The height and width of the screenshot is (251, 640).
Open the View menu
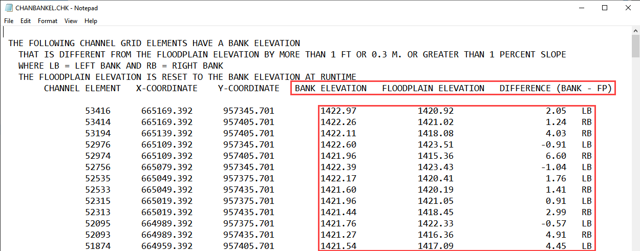[x=71, y=21]
